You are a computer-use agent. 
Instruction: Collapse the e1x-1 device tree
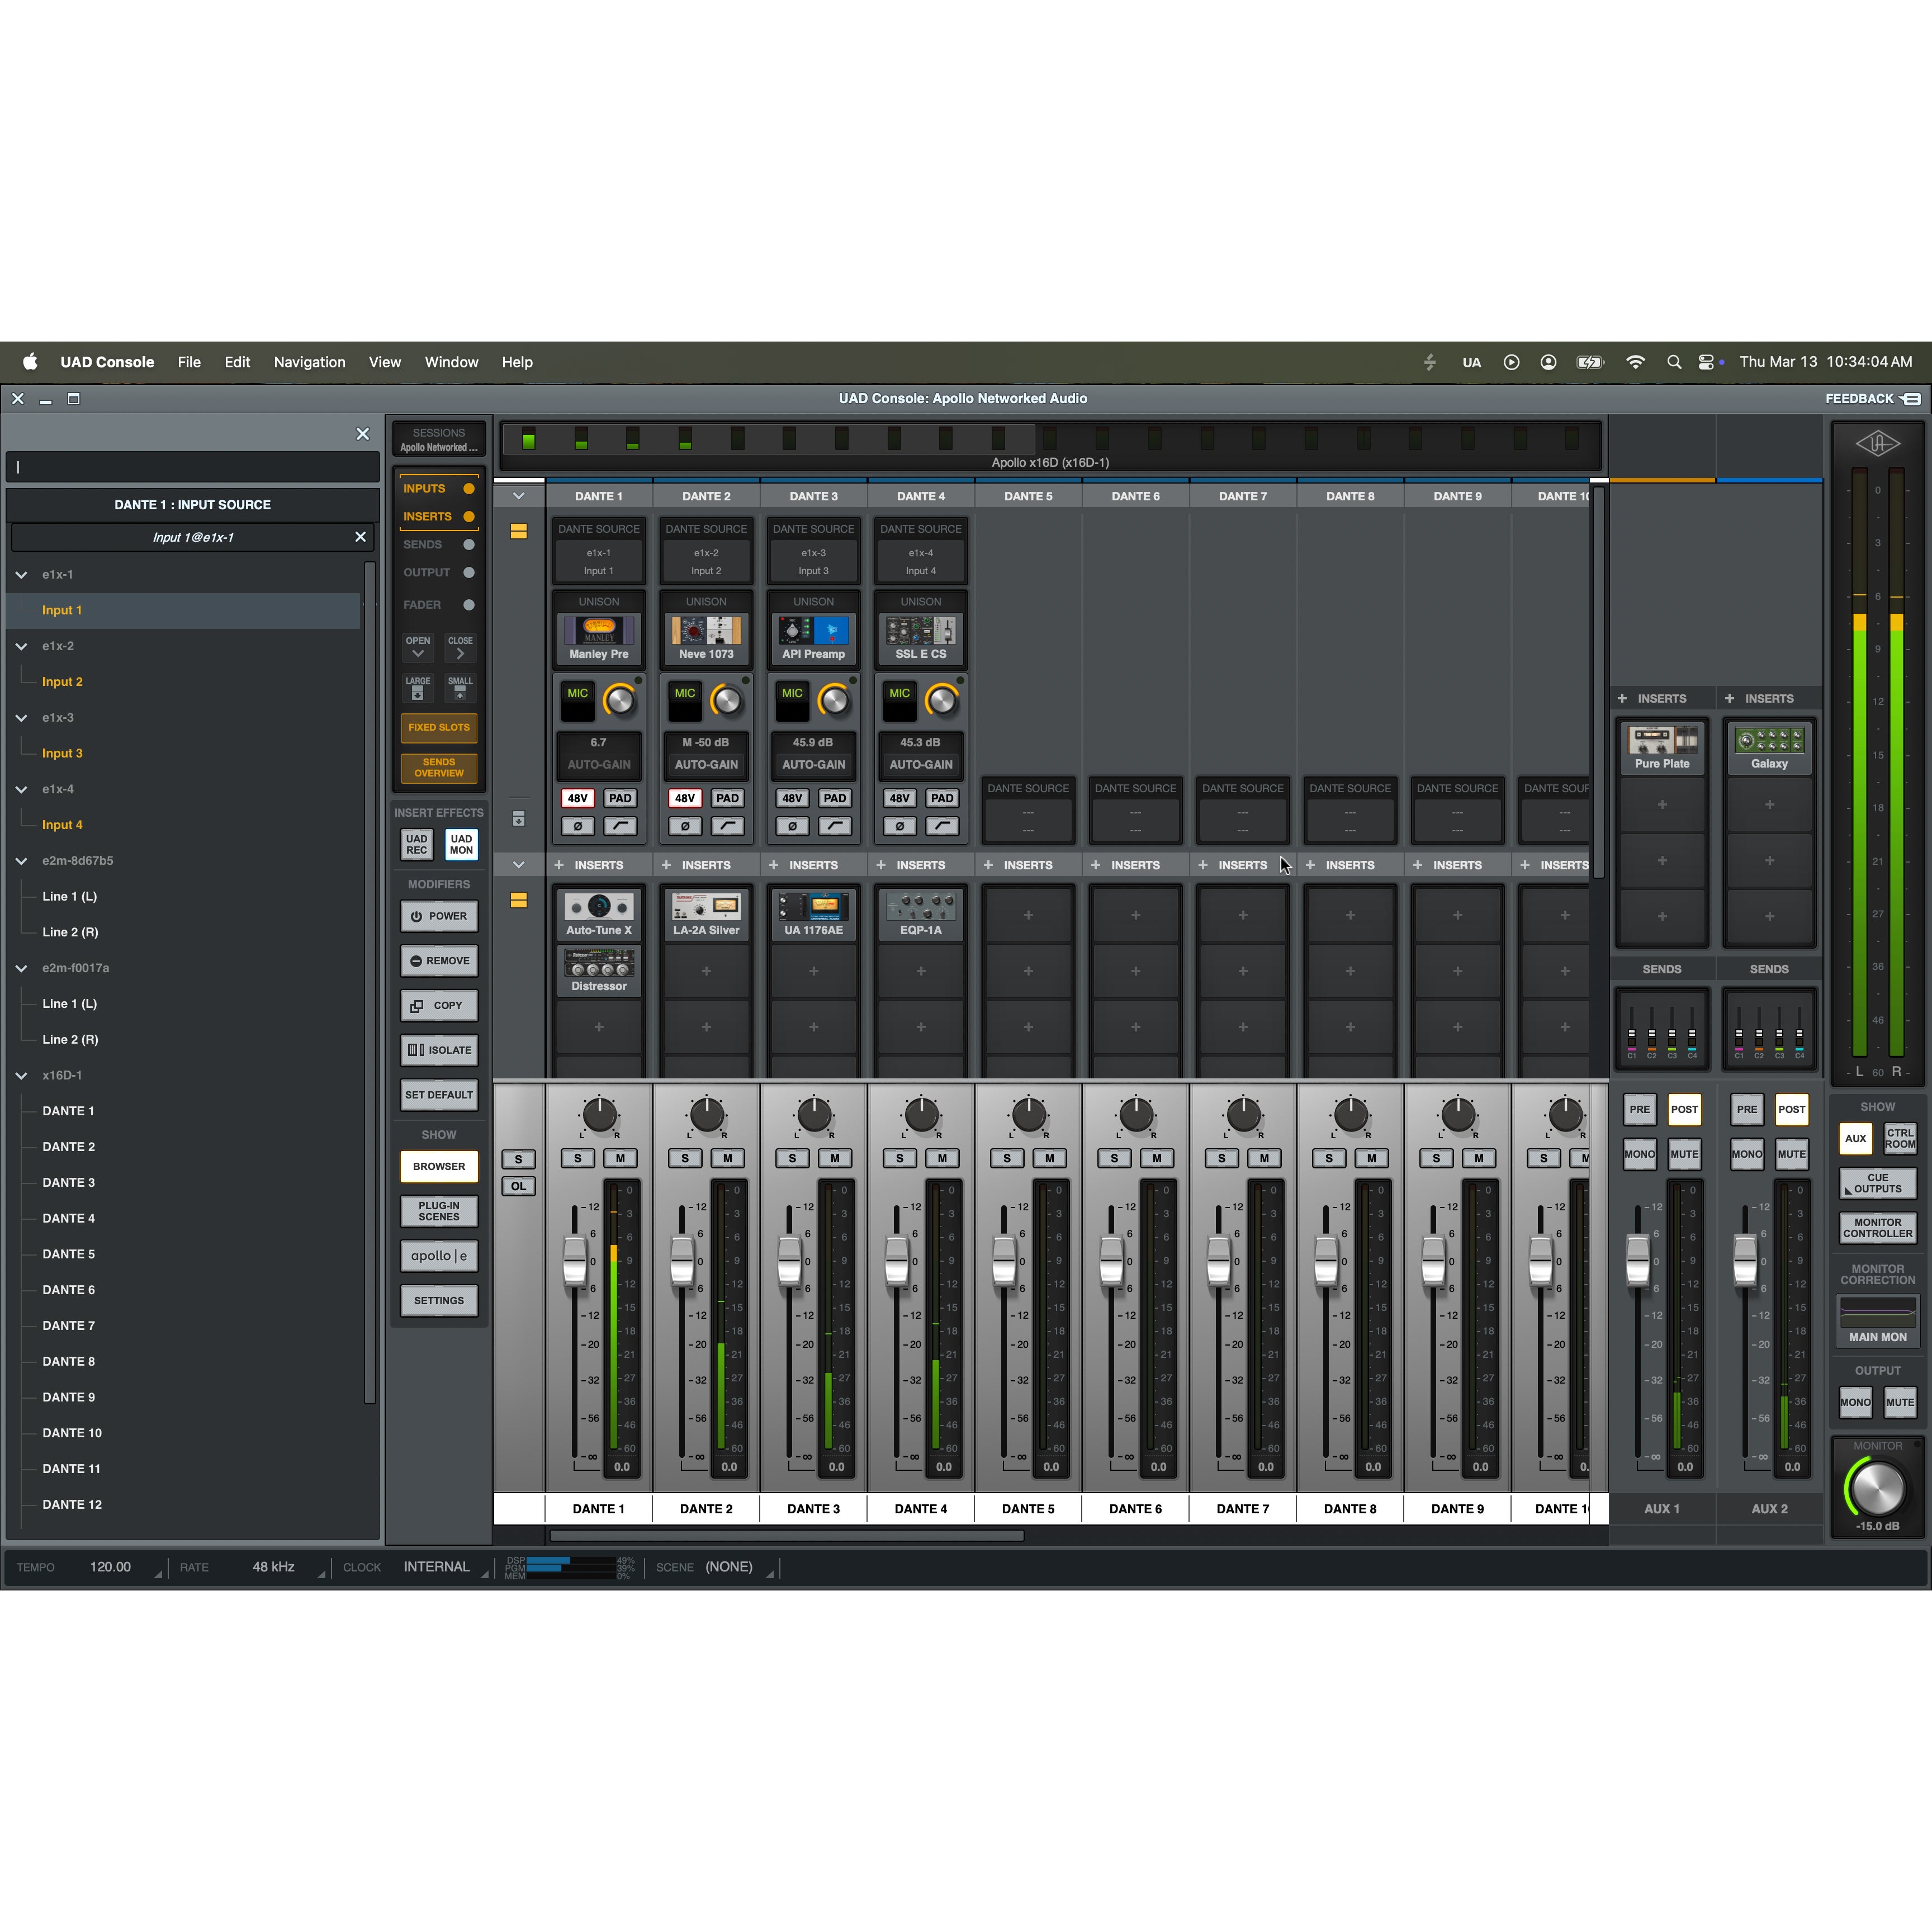coord(21,575)
